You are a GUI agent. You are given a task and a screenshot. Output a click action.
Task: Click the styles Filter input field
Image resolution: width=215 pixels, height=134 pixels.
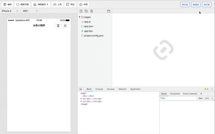pyautogui.click(x=178, y=98)
